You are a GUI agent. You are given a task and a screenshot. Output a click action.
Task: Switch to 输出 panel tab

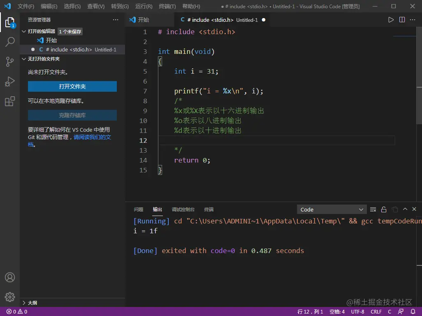coord(158,209)
